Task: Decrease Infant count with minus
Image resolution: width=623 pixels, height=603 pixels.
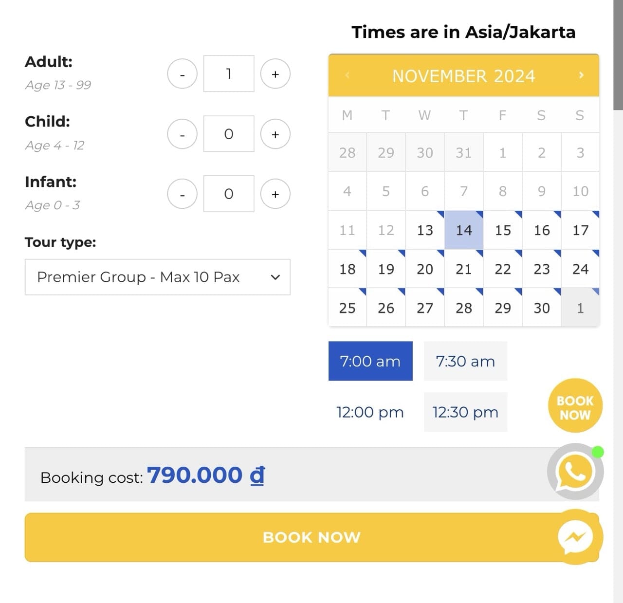Action: pos(183,194)
